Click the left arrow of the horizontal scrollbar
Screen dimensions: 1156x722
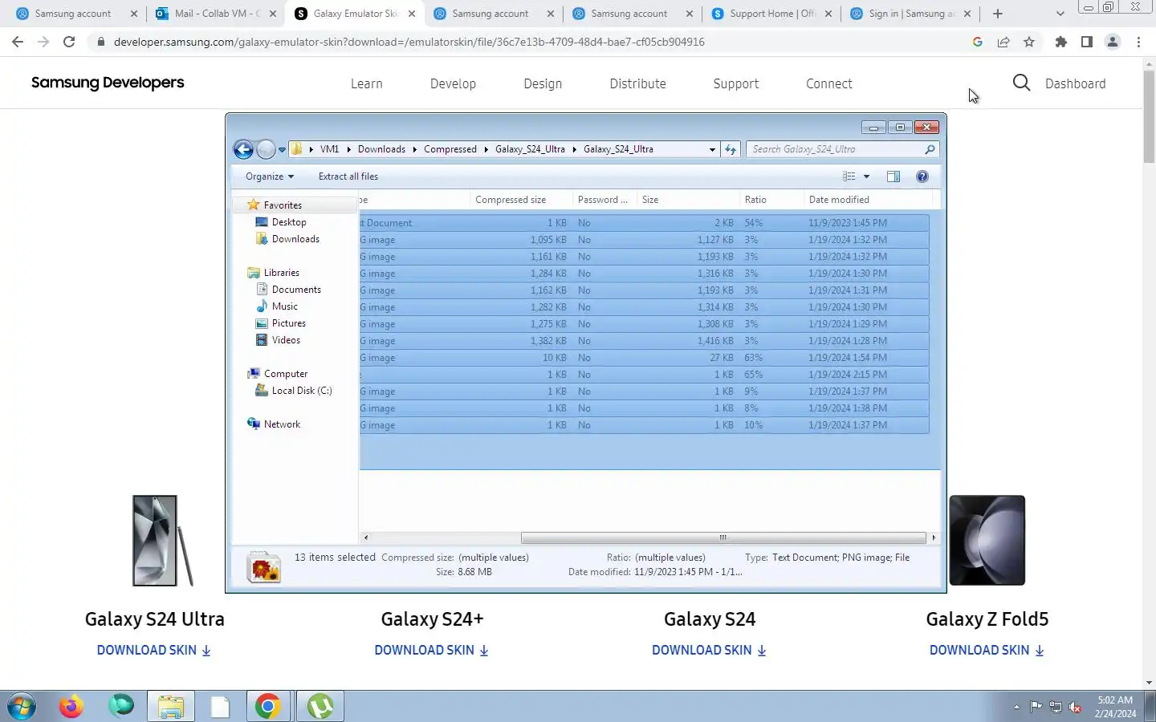tap(366, 537)
